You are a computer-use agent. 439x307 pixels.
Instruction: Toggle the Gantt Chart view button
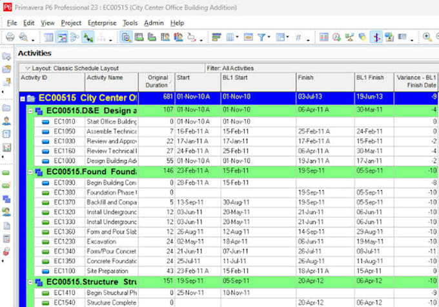tap(62, 37)
